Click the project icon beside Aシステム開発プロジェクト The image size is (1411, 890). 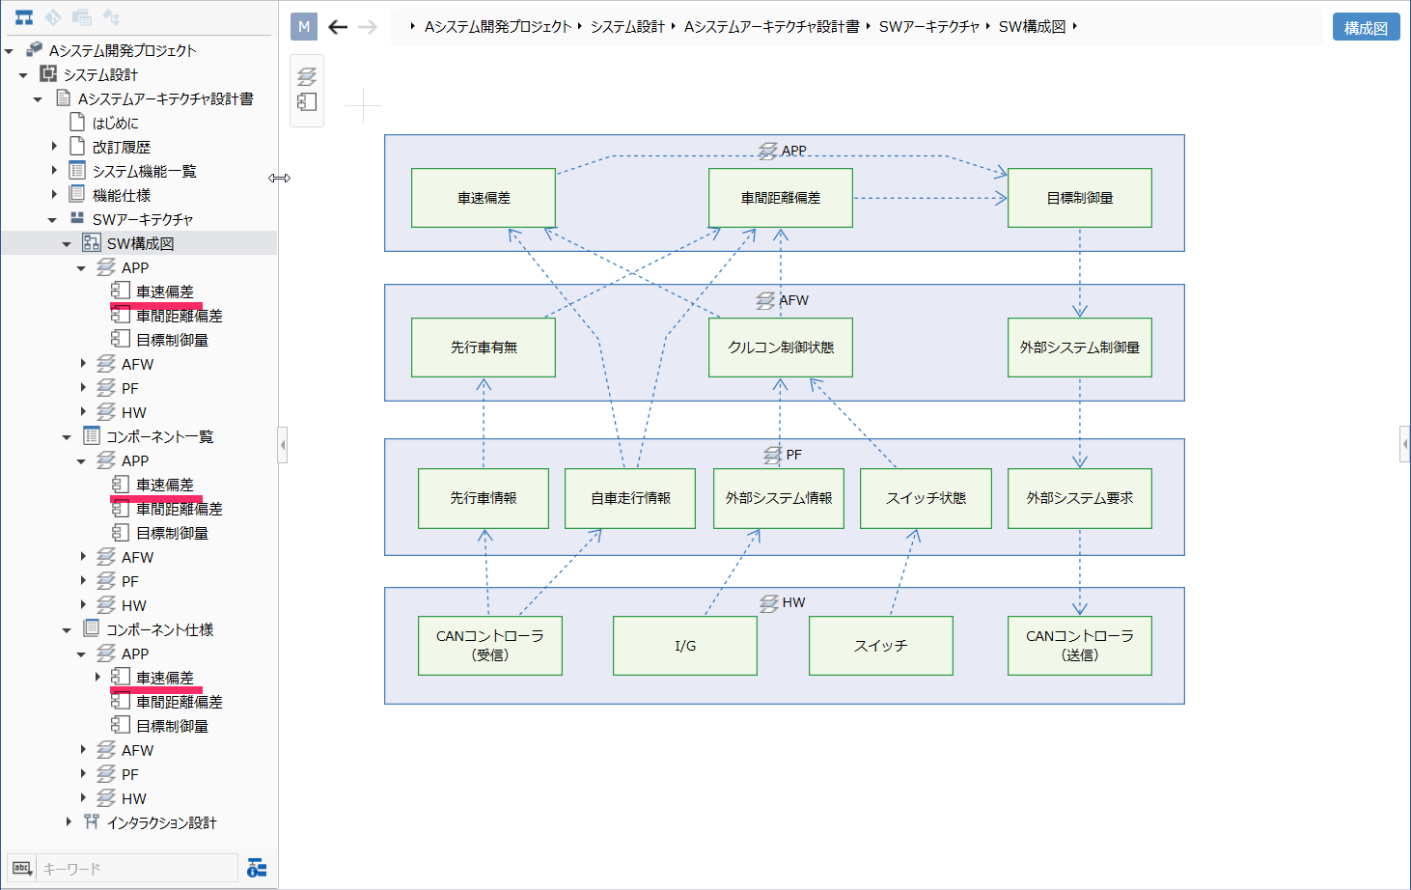tap(34, 49)
